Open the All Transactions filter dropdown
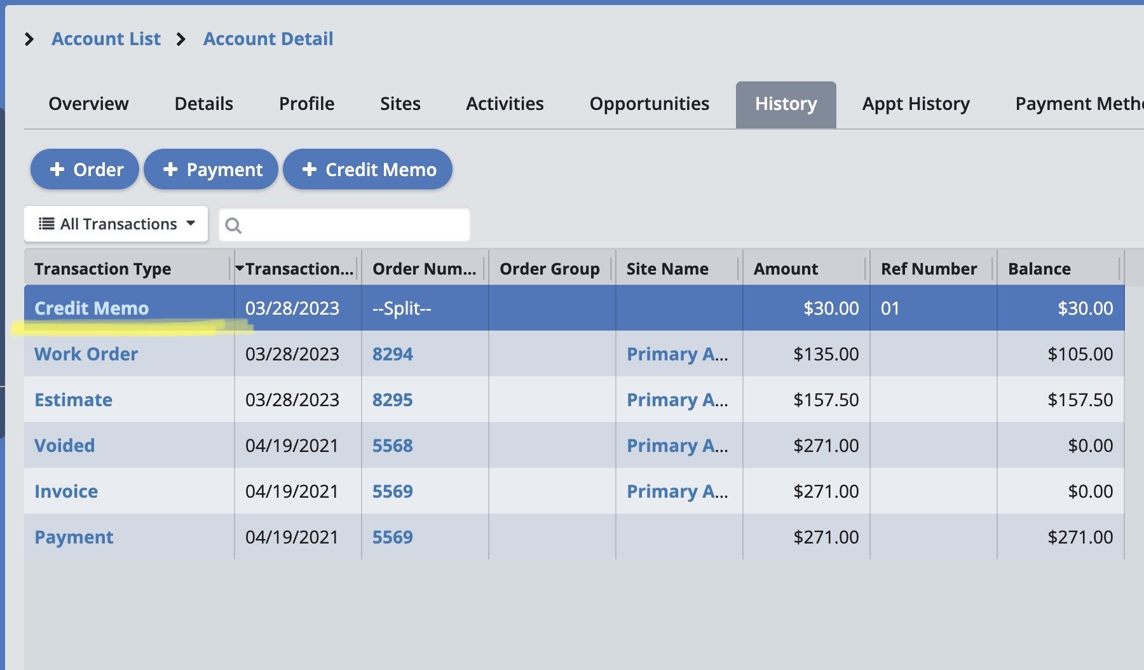Viewport: 1144px width, 670px height. pyautogui.click(x=116, y=224)
